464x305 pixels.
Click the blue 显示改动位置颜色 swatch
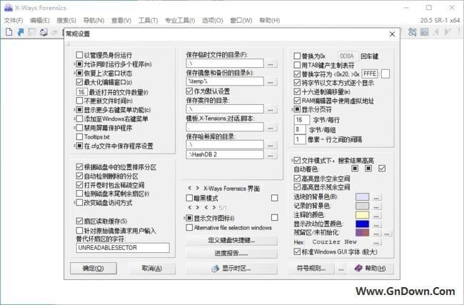click(x=362, y=224)
